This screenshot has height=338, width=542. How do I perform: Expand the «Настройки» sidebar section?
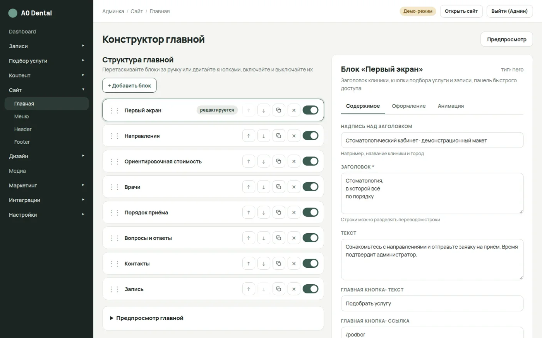point(46,215)
